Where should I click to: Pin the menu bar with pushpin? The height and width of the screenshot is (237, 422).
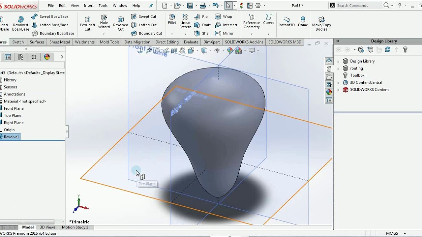coord(151,6)
